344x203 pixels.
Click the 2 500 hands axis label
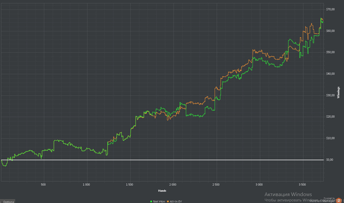coord(216,184)
